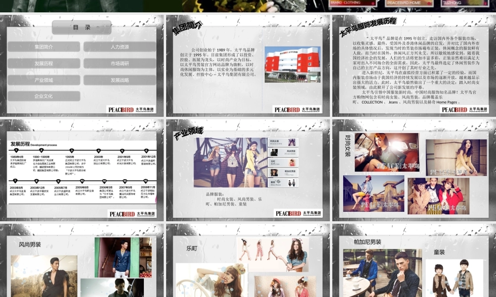The height and width of the screenshot is (297, 496).
Task: Select the three-models photo on 产业领域 slide
Action: pyautogui.click(x=231, y=162)
